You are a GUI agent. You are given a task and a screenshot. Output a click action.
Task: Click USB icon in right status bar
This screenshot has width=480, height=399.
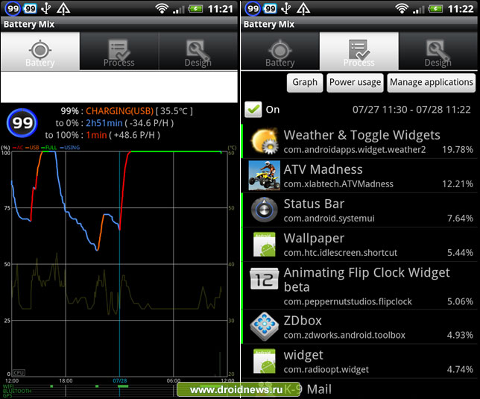click(286, 8)
